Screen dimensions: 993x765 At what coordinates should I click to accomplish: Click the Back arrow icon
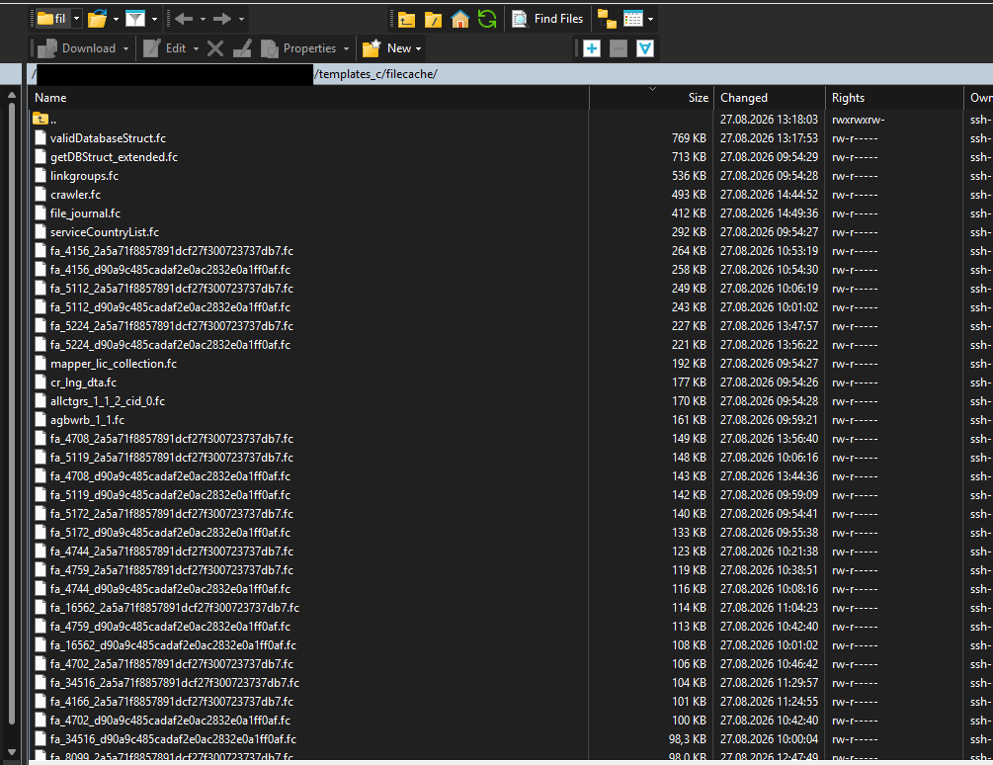(184, 19)
